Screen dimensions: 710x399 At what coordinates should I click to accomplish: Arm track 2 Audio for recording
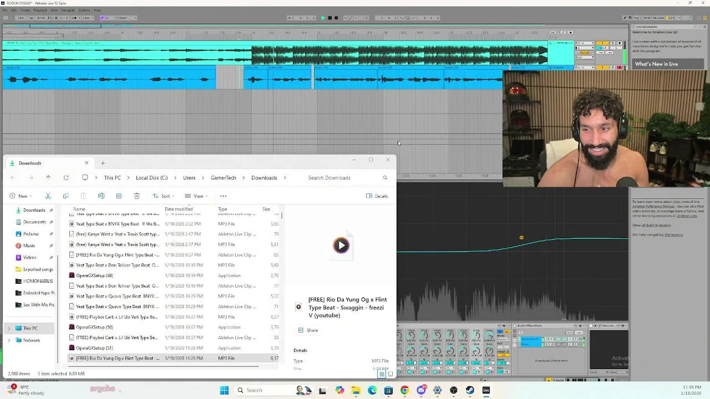(620, 68)
